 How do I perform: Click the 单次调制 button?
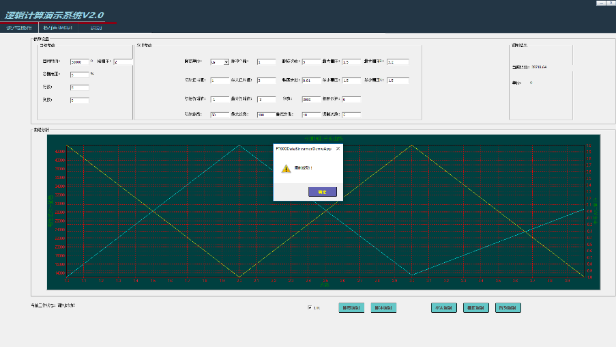tap(443, 307)
